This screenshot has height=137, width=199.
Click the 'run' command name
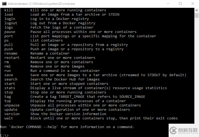[8, 71]
